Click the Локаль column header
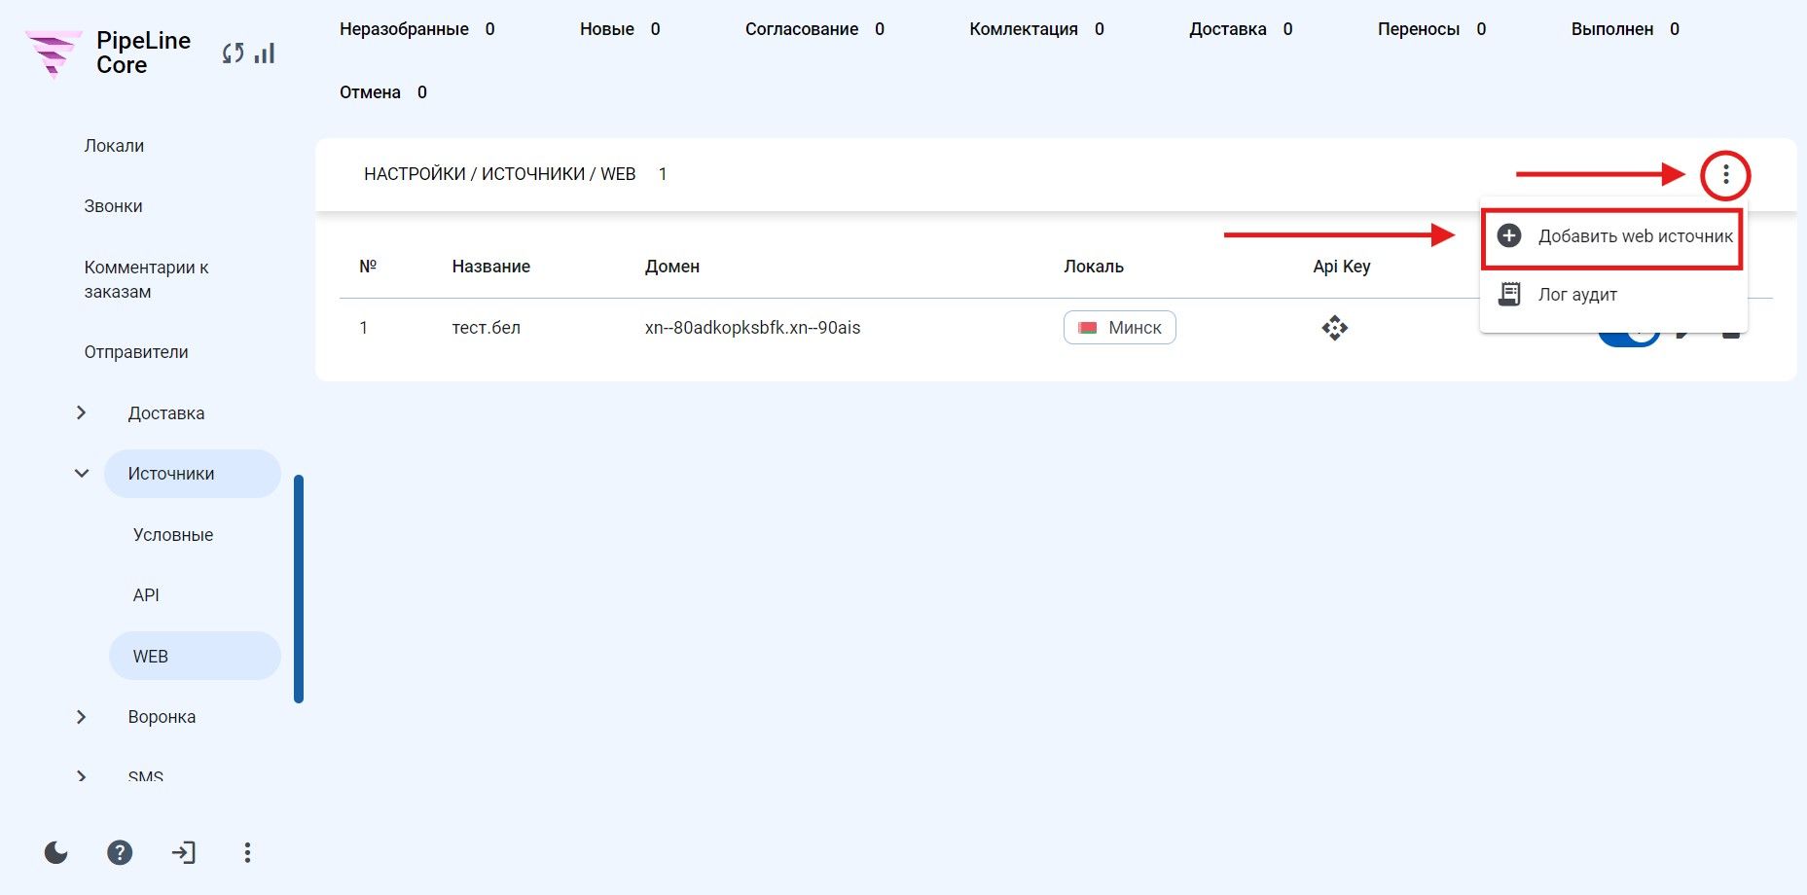The height and width of the screenshot is (895, 1807). click(x=1094, y=267)
